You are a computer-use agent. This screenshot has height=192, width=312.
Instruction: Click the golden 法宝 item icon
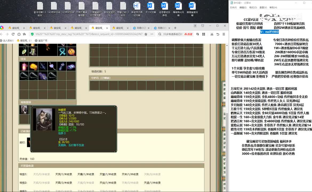(x=33, y=66)
